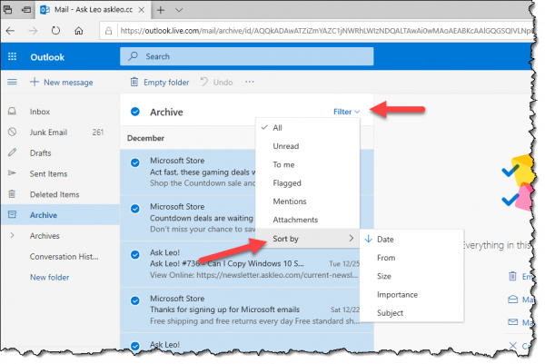Image resolution: width=545 pixels, height=364 pixels.
Task: Uncheck first Microsoft Store email checkbox
Action: tap(134, 163)
